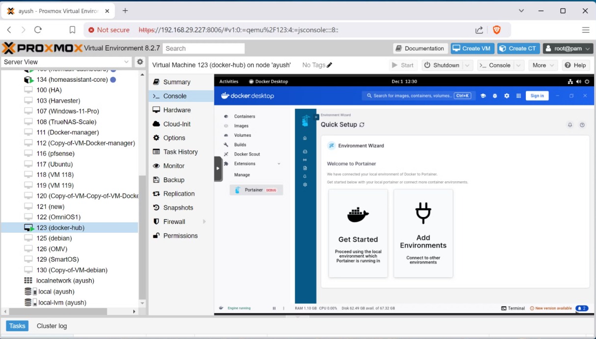The height and width of the screenshot is (339, 596).
Task: Click Ubuntu power icon in top bar
Action: [x=587, y=82]
